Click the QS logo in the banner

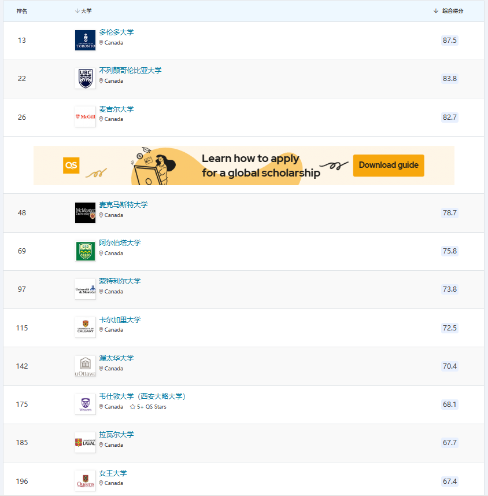coord(71,166)
